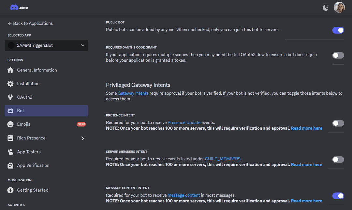Open the Installation gear icon
The height and width of the screenshot is (210, 352).
coord(10,84)
